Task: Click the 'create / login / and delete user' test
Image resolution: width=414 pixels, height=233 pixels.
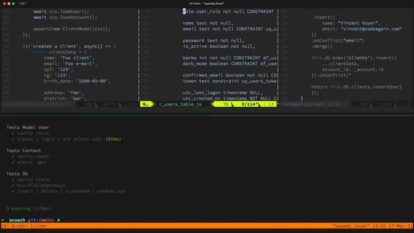Action: click(x=60, y=139)
